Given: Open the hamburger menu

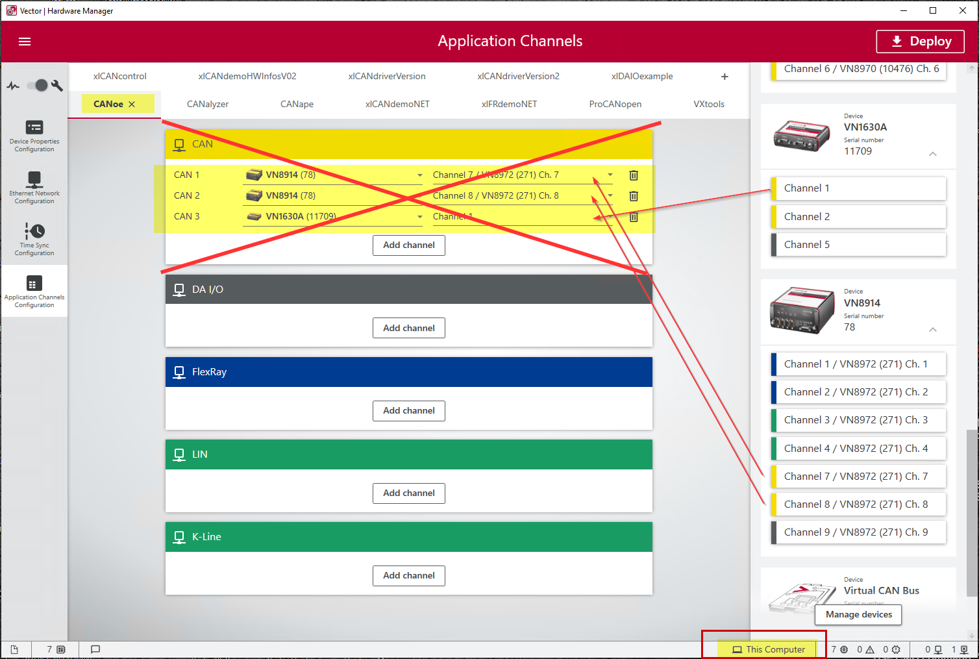Looking at the screenshot, I should coord(25,42).
